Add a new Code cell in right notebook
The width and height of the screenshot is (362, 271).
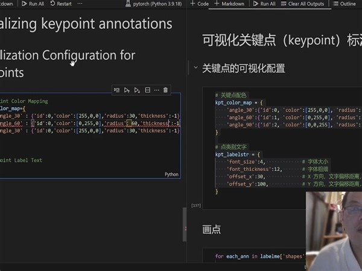click(x=200, y=4)
